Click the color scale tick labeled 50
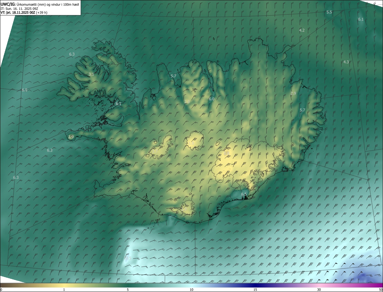The height and width of the screenshot is (292, 383). pos(381,290)
